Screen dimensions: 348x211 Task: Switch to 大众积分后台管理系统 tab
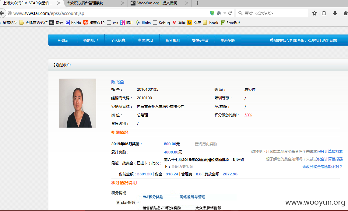pos(95,3)
